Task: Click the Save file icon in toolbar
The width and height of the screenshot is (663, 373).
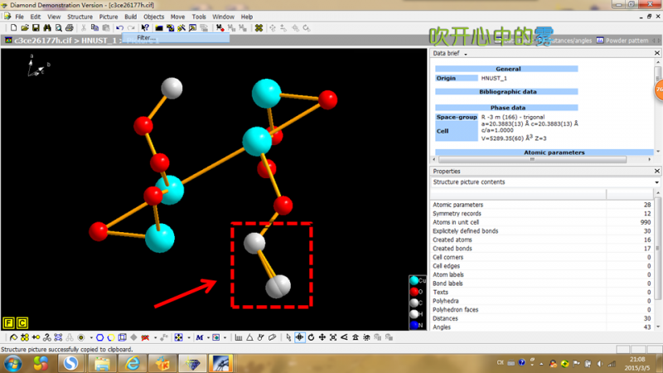Action: 36,28
